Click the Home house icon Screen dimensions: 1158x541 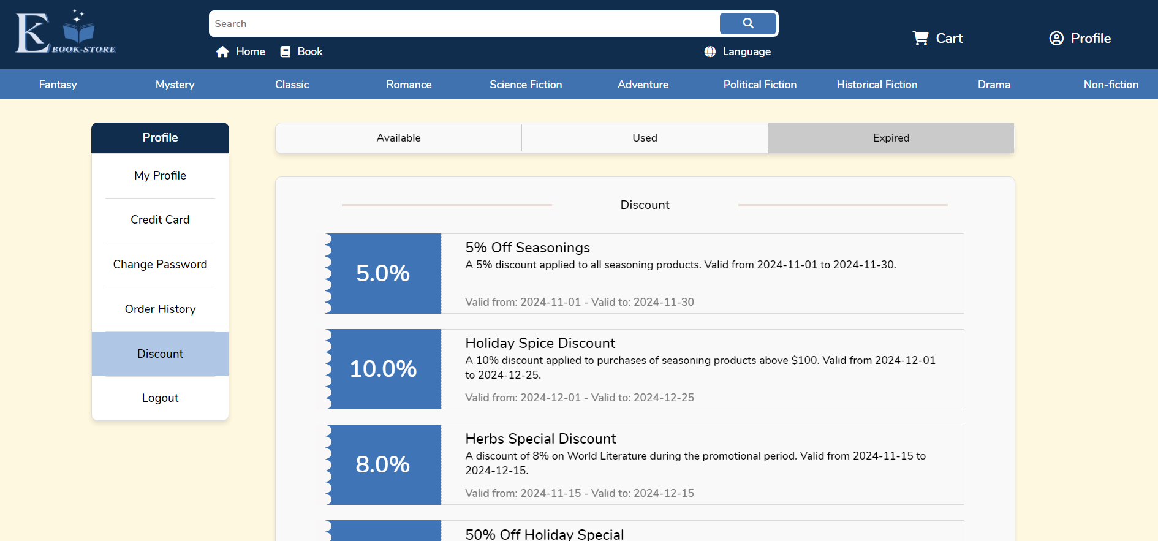pyautogui.click(x=222, y=52)
